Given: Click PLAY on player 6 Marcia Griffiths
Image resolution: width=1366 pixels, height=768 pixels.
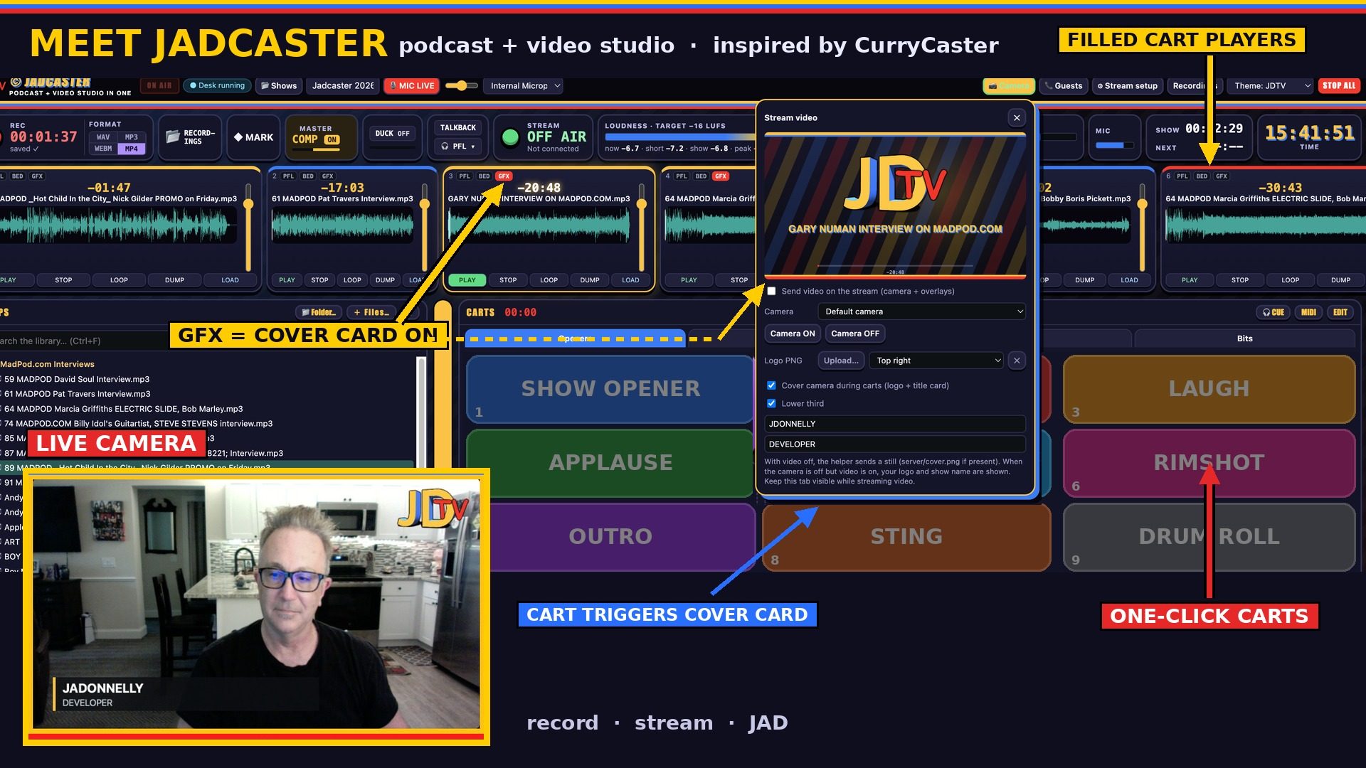Looking at the screenshot, I should tap(1190, 280).
